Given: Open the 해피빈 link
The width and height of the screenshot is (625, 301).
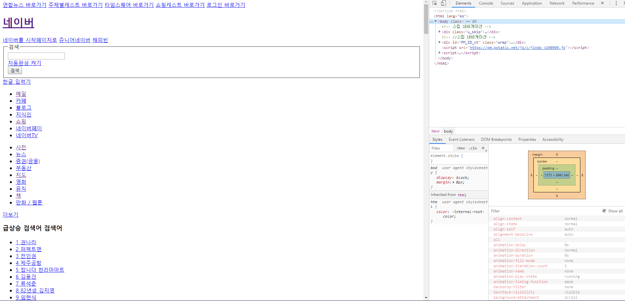Looking at the screenshot, I should click(x=100, y=40).
